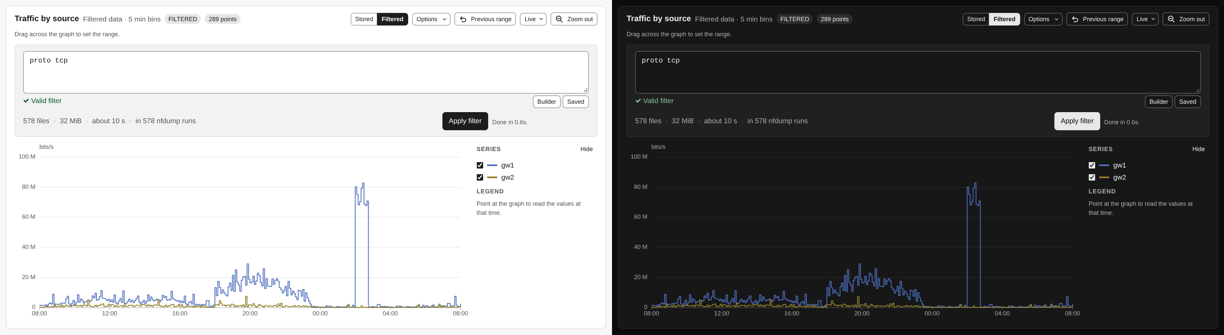Image resolution: width=1224 pixels, height=335 pixels.
Task: Click FILTERED badge in light panel
Action: tap(183, 19)
